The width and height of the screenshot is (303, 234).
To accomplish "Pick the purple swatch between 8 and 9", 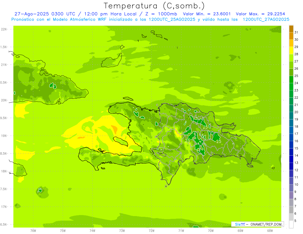I will click(291, 195).
